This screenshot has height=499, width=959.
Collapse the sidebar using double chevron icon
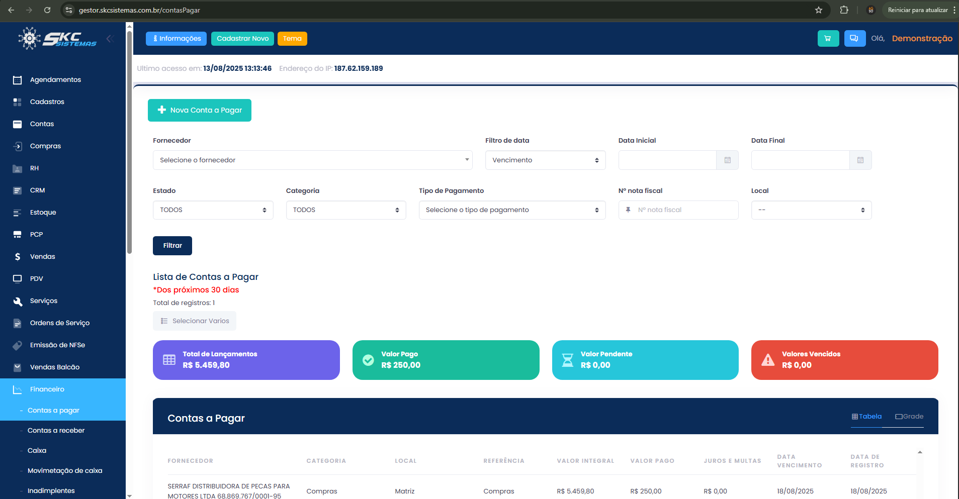pyautogui.click(x=110, y=39)
